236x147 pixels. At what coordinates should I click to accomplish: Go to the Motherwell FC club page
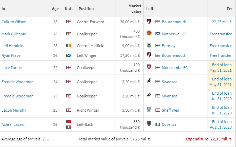click(x=174, y=34)
